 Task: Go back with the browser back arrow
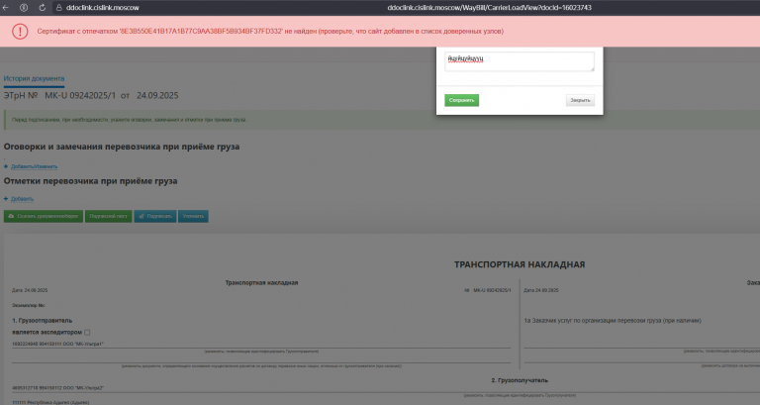6,8
